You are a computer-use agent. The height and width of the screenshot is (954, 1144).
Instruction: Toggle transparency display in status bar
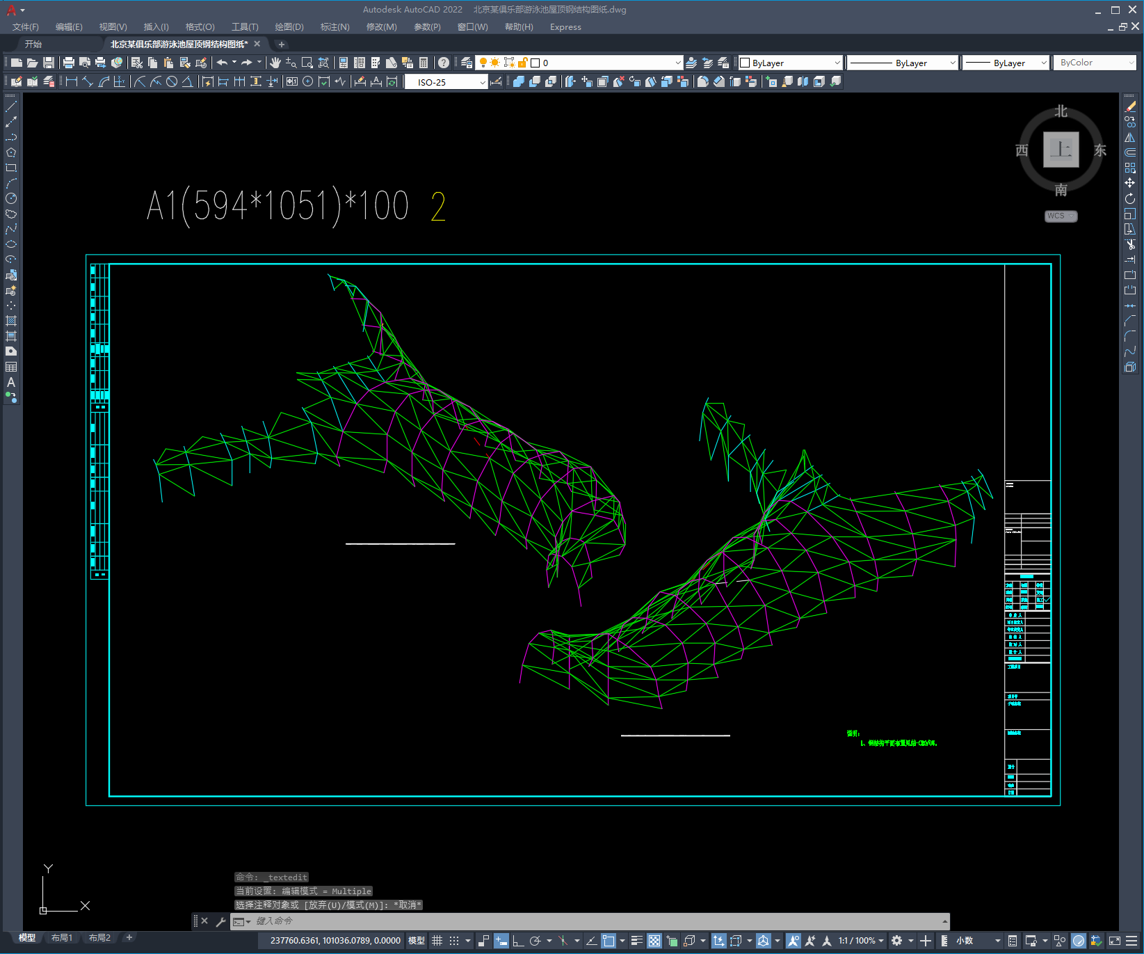tap(654, 941)
